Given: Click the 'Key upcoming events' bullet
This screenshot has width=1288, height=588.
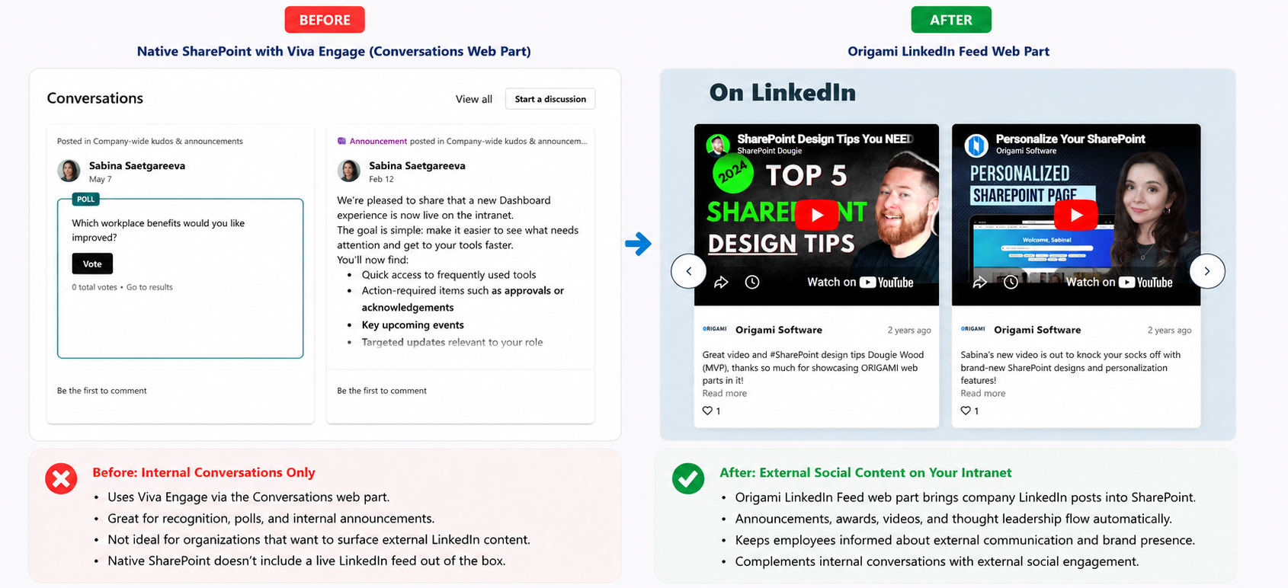Looking at the screenshot, I should coord(412,325).
